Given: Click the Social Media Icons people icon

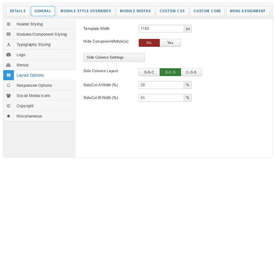Looking at the screenshot, I should tap(8, 96).
